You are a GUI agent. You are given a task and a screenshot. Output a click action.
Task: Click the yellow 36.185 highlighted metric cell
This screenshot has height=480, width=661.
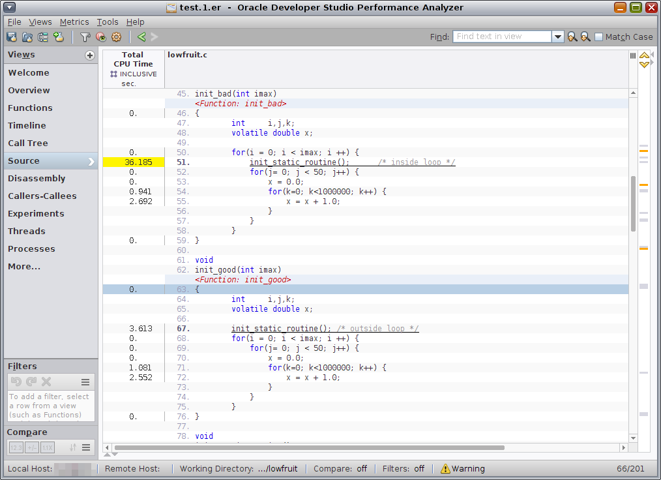click(x=133, y=162)
